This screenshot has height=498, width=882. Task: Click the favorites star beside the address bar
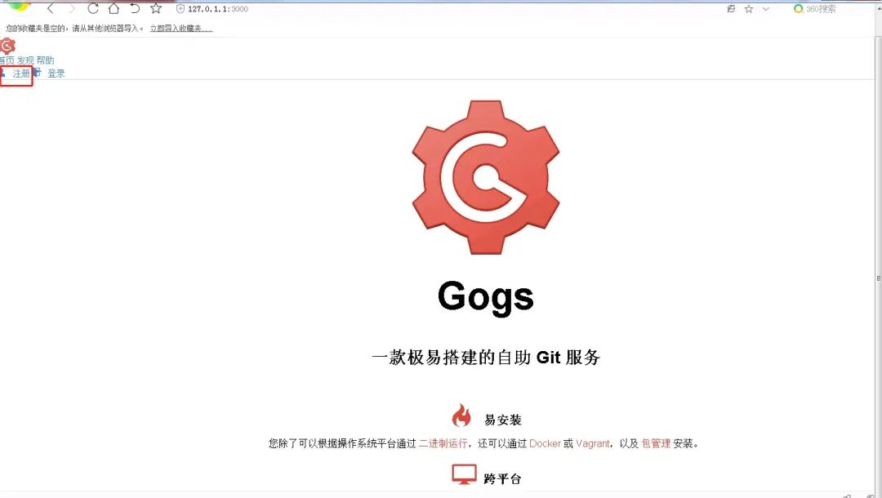[x=749, y=8]
